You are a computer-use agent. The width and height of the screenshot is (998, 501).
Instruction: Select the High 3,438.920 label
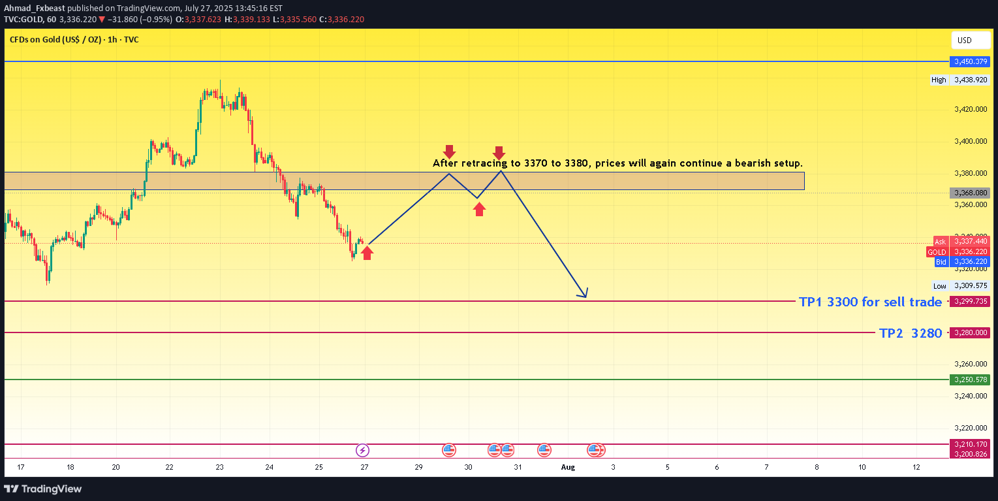click(x=961, y=80)
